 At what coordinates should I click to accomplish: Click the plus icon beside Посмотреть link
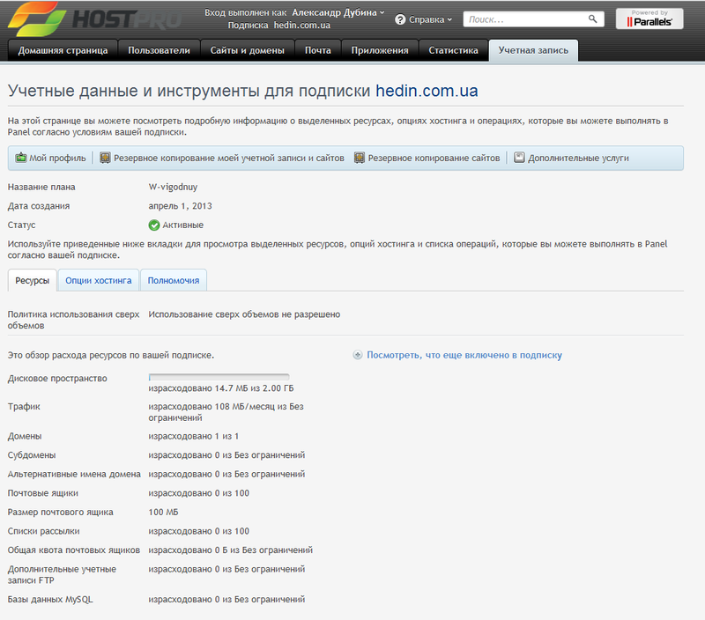click(x=358, y=356)
